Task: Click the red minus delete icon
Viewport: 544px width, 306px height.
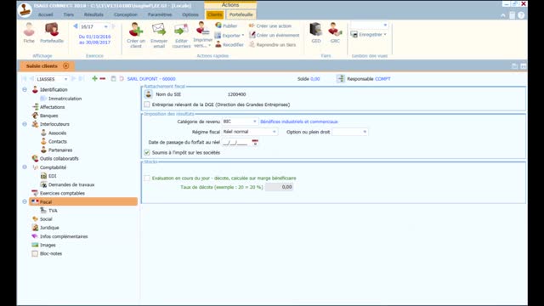Action: click(x=103, y=79)
